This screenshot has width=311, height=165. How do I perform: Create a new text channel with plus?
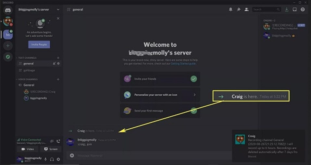pos(58,58)
